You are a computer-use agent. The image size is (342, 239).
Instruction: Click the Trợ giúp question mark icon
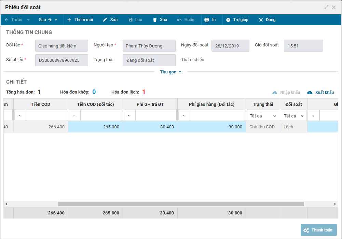tap(228, 20)
